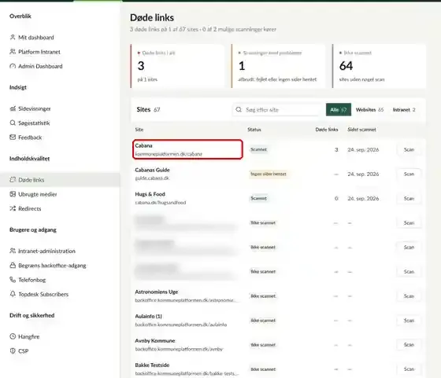Screen dimensions: 441x378
Task: Click the Telefonbog phone icon
Action: 13,280
